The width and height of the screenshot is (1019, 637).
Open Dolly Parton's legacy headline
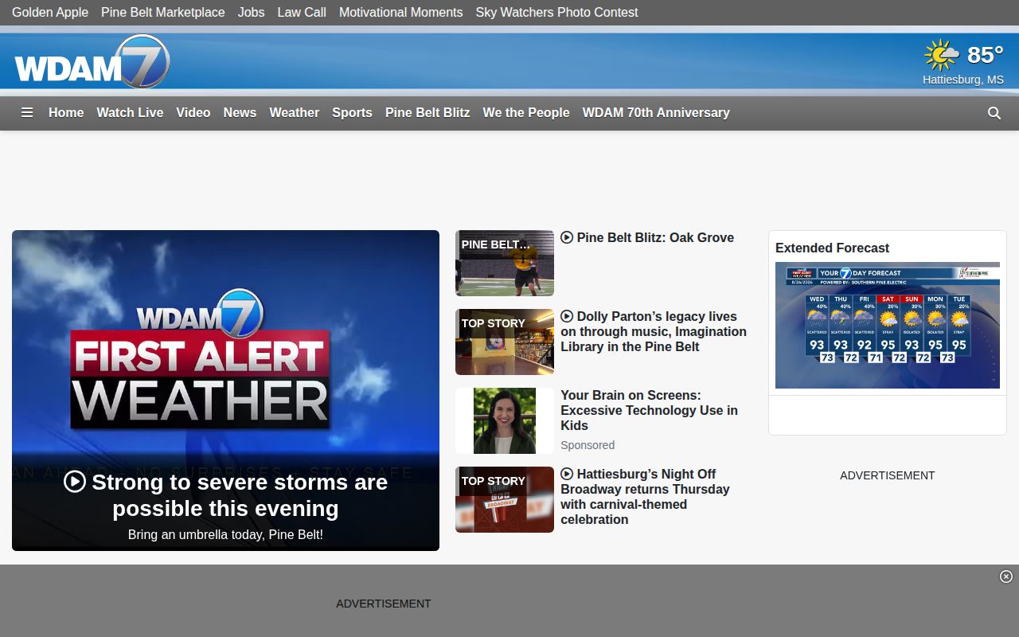654,332
